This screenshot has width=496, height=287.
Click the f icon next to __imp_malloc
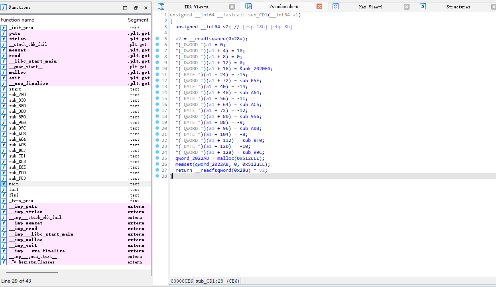click(4, 240)
